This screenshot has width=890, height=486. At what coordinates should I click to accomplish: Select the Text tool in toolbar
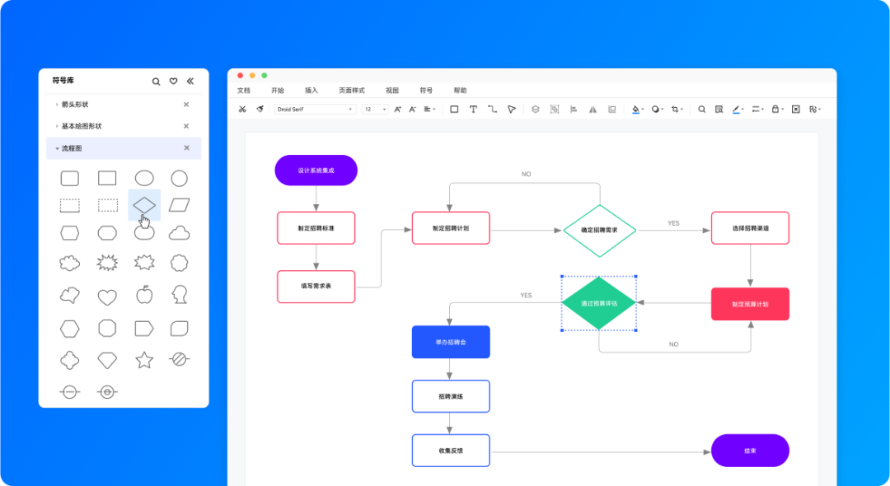[473, 109]
